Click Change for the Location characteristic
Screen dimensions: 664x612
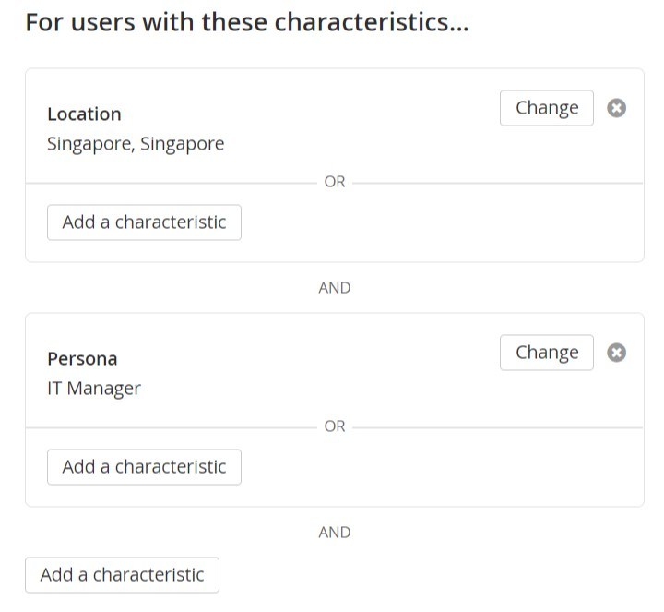point(546,108)
